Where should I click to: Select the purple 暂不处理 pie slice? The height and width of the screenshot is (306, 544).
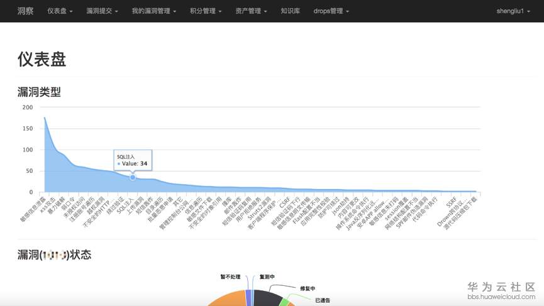tap(248, 298)
